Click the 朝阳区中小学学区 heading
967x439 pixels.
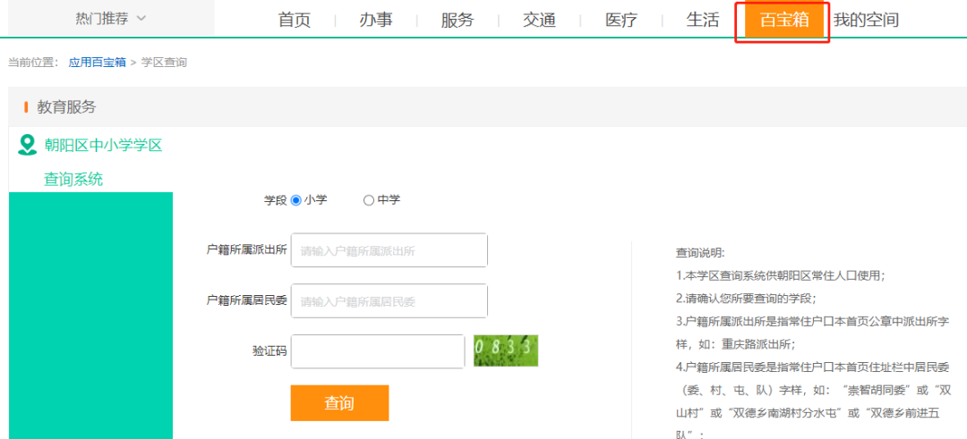pos(103,145)
